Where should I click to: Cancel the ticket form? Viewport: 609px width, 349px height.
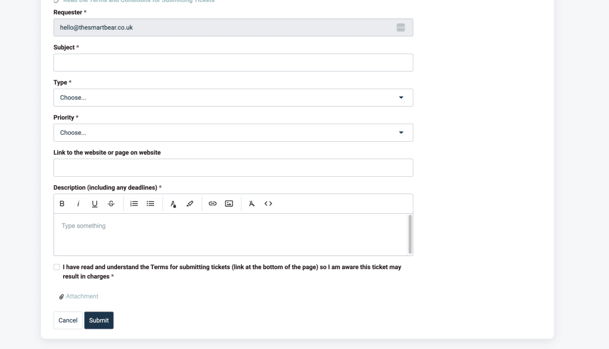[x=68, y=320]
